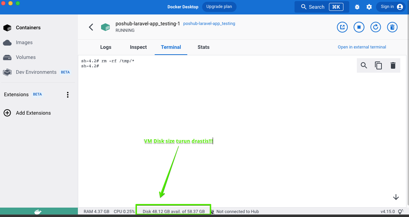Image resolution: width=409 pixels, height=217 pixels.
Task: Go back with the left chevron arrow
Action: [91, 27]
